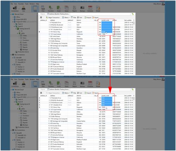The height and width of the screenshot is (151, 176).
Task: Collapse Navicat Cloud node in upper tree
Action: (11, 14)
